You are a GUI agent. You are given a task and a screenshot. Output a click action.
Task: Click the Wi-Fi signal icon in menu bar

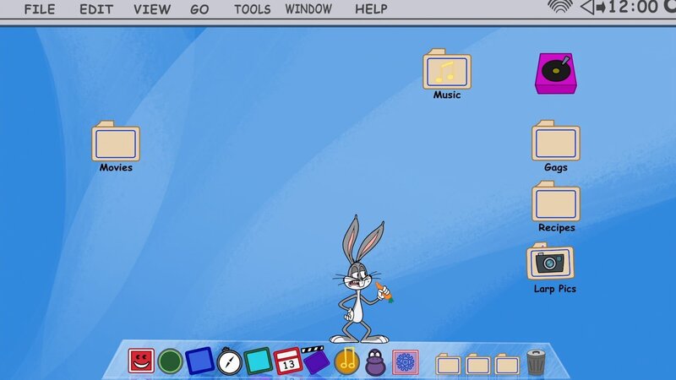(560, 7)
